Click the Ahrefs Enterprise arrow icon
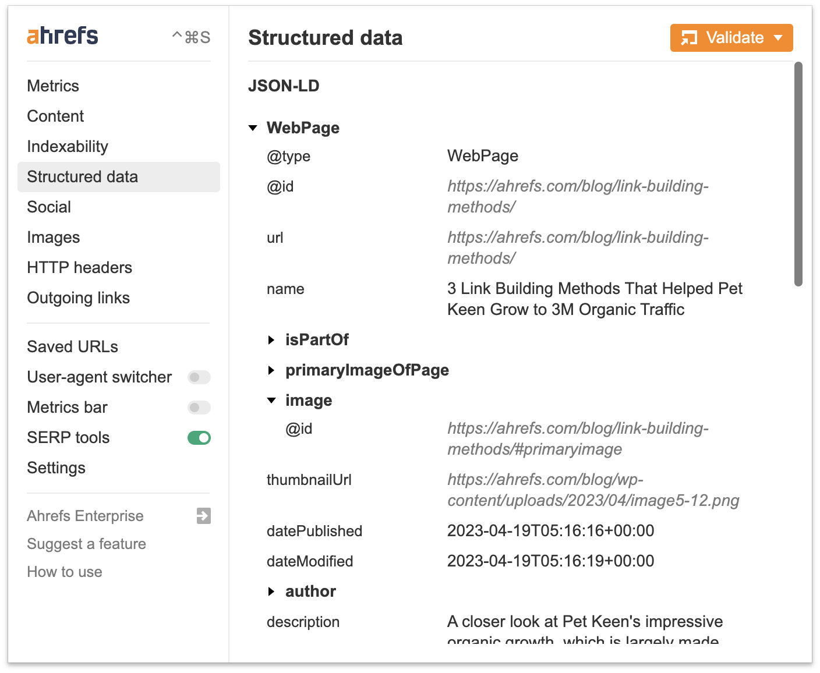 (x=204, y=516)
